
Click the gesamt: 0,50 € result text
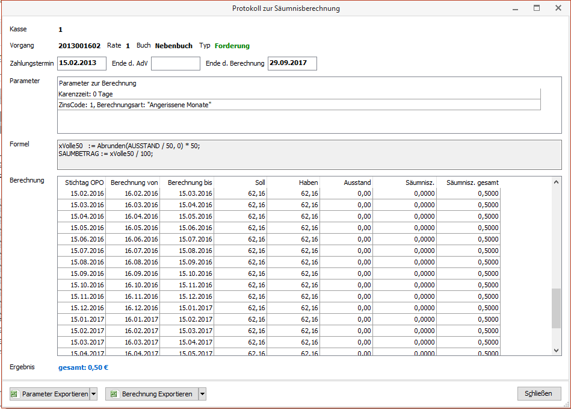pyautogui.click(x=84, y=367)
